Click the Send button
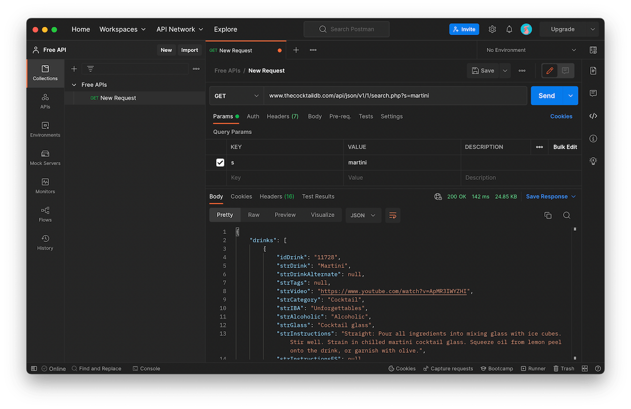The image size is (631, 409). 547,96
